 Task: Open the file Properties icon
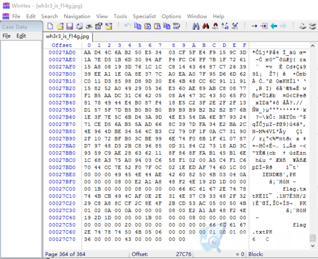pos(99,26)
